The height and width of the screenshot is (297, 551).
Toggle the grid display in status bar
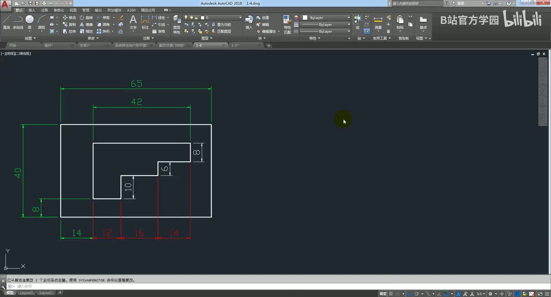(x=392, y=294)
